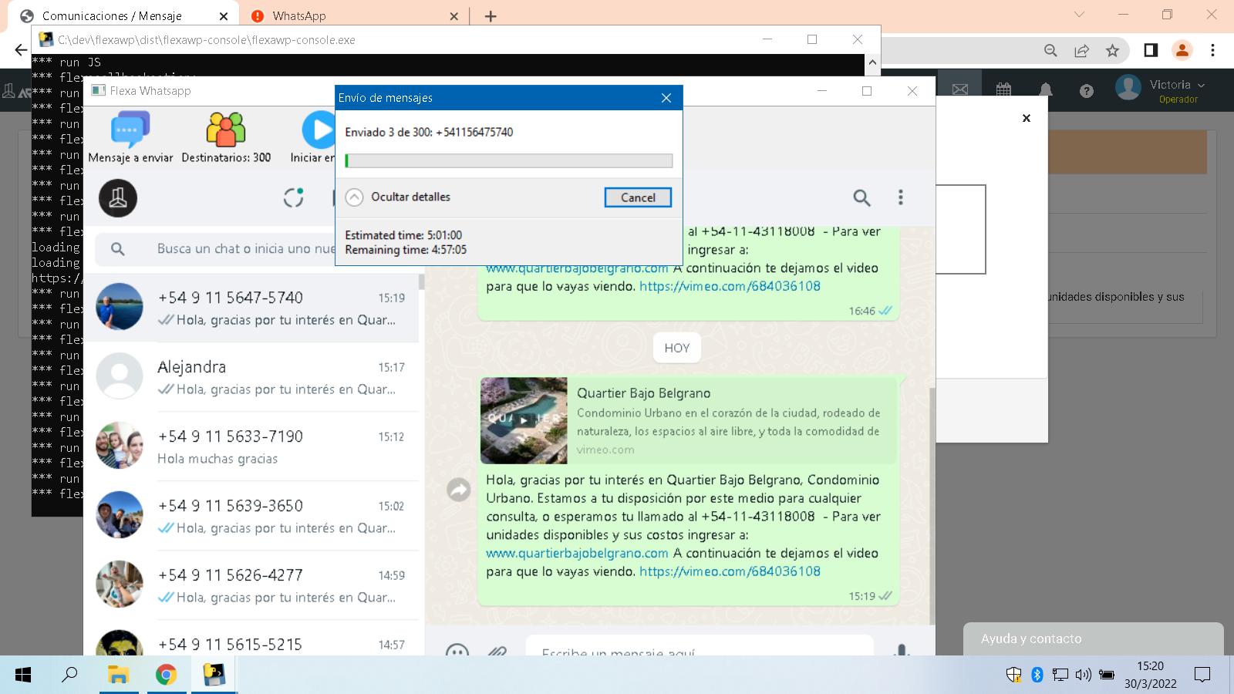Click the Iniciar envío play icon

tap(319, 130)
